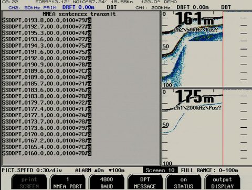252x190 pixels.
Task: Click the 100 scale mark on ch1 echogram
Action: 167,163
